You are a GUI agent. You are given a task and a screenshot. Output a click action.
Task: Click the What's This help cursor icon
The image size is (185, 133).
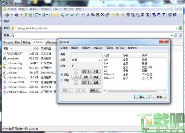pyautogui.click(x=175, y=15)
